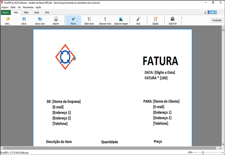The image size is (225, 155).
Task: Switch to the Editar ribbon tab
Action: click(26, 13)
